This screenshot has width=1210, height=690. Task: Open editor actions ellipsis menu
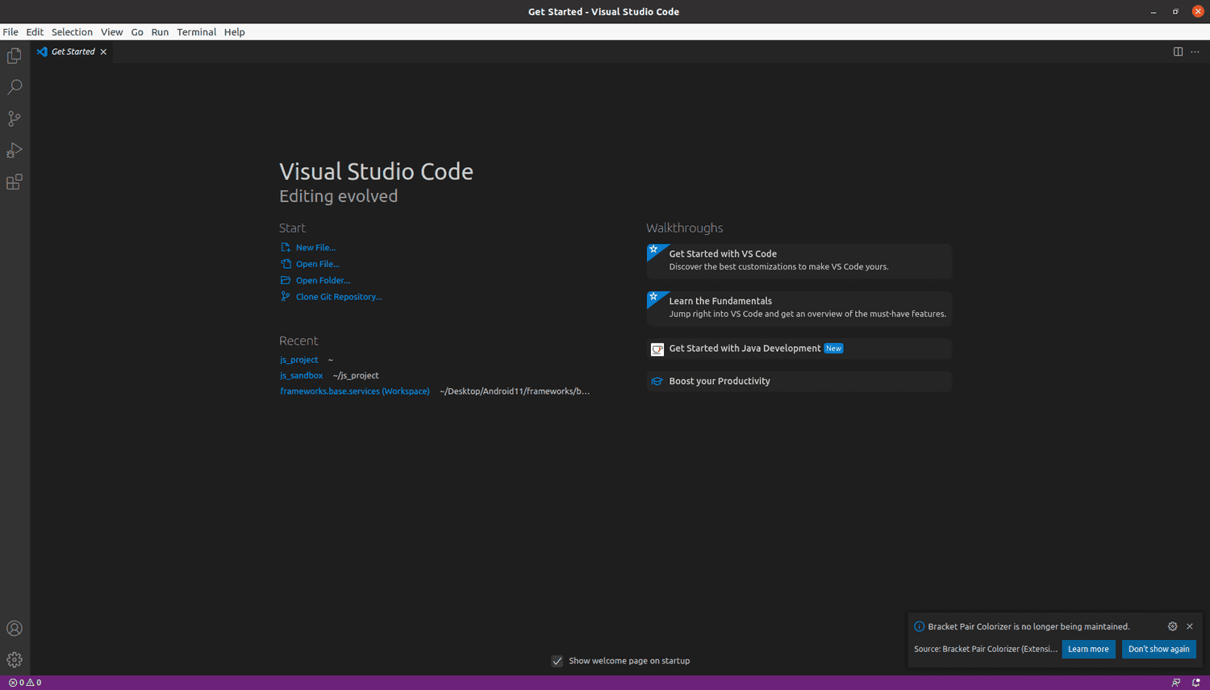(1195, 51)
